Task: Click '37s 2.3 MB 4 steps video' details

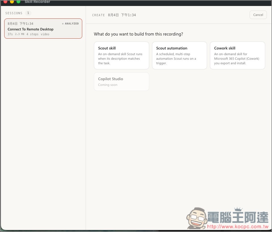Action: tap(28, 34)
